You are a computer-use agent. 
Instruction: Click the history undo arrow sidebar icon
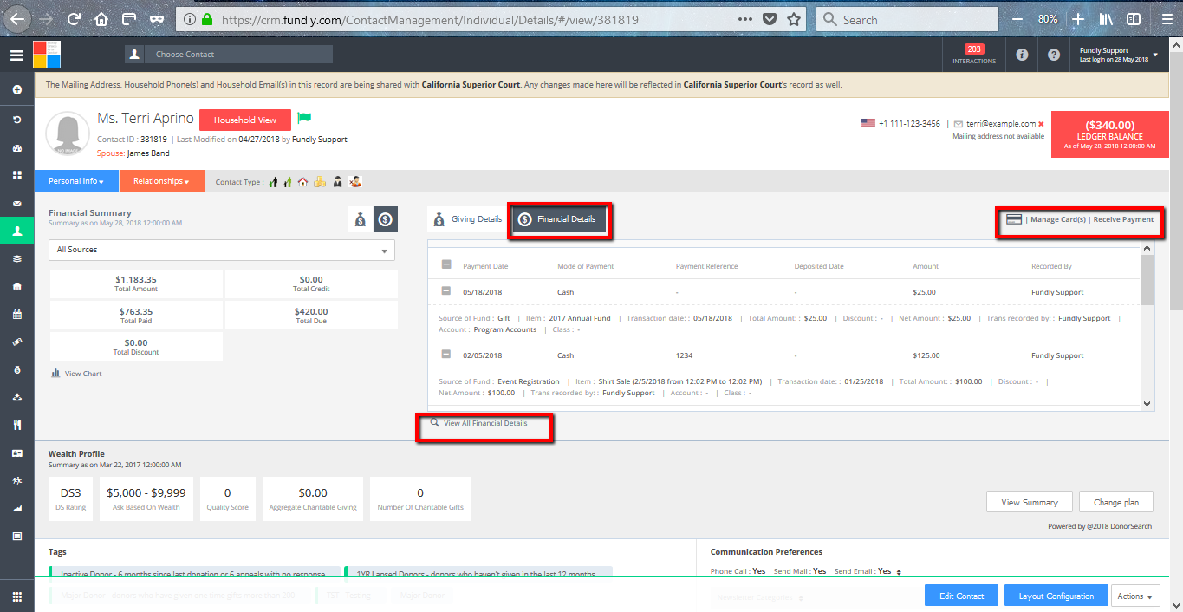(16, 119)
